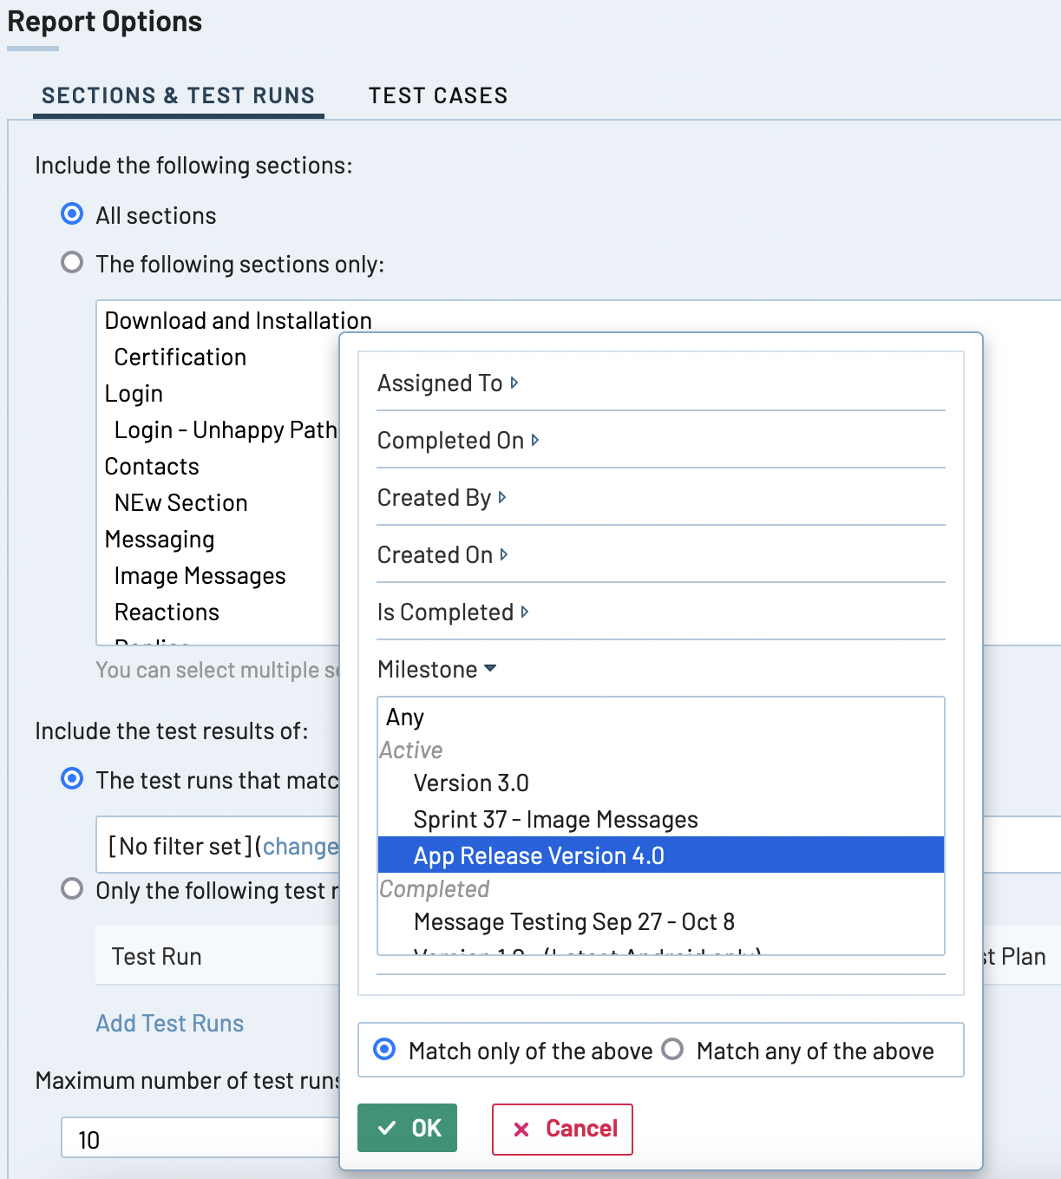
Task: Switch to the Test Cases tab
Action: [x=437, y=95]
